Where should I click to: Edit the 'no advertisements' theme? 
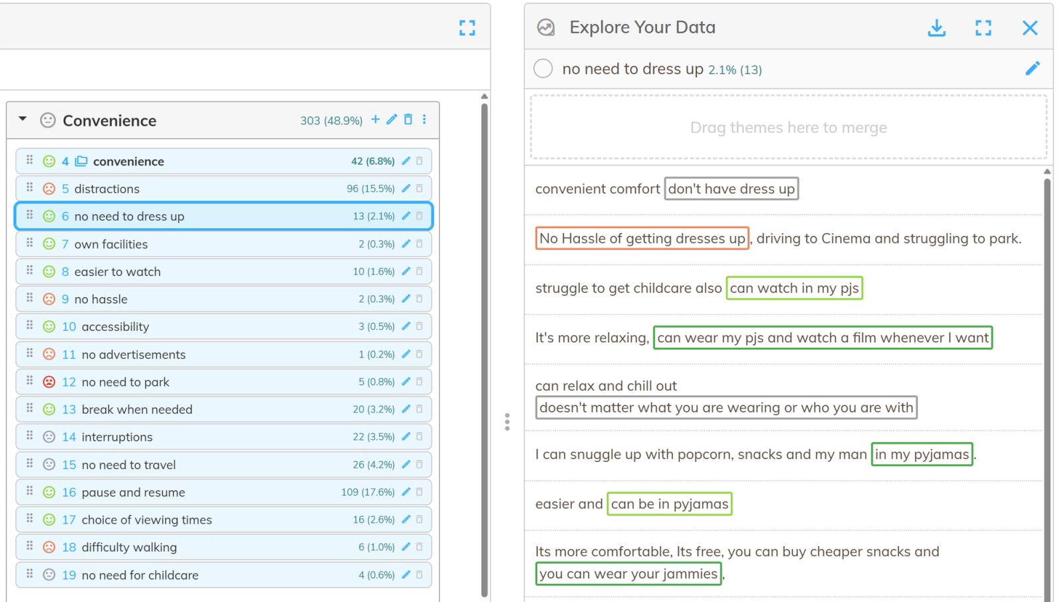point(406,354)
